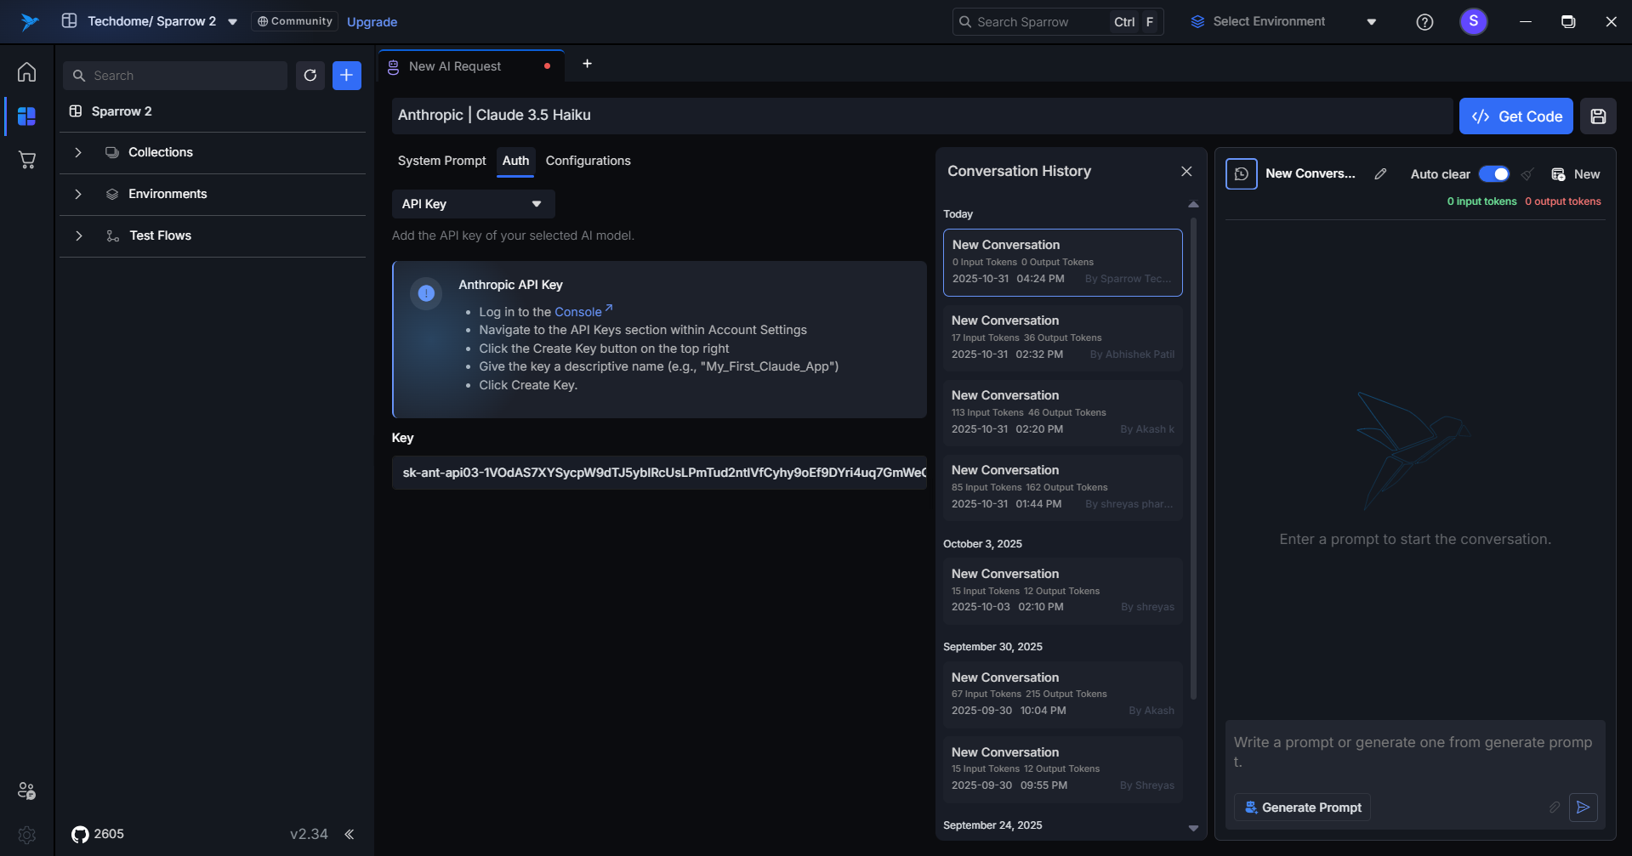The width and height of the screenshot is (1632, 856).
Task: Collapse the sidebar with double chevron
Action: (350, 834)
